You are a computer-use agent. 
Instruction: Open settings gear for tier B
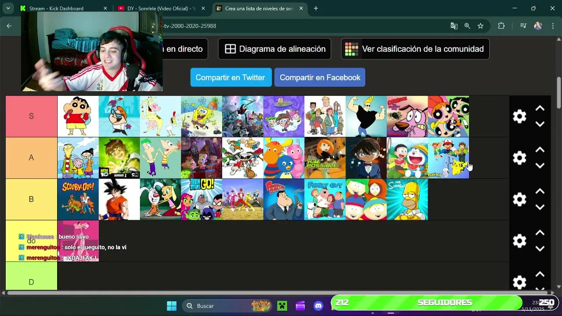pyautogui.click(x=519, y=199)
